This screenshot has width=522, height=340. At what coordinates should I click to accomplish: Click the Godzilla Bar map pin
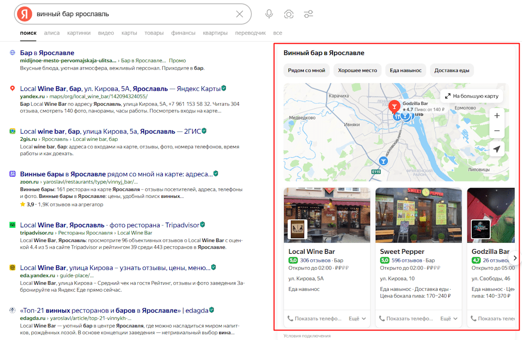point(393,107)
